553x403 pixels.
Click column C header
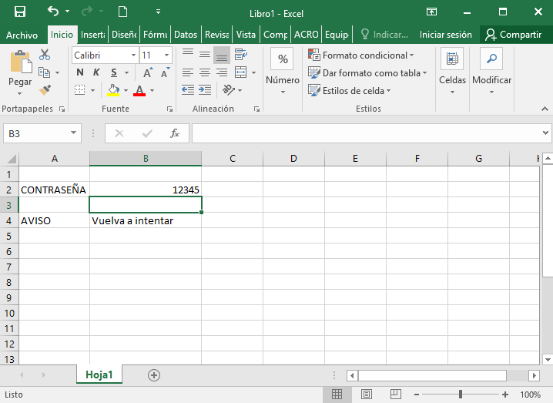[x=233, y=159]
